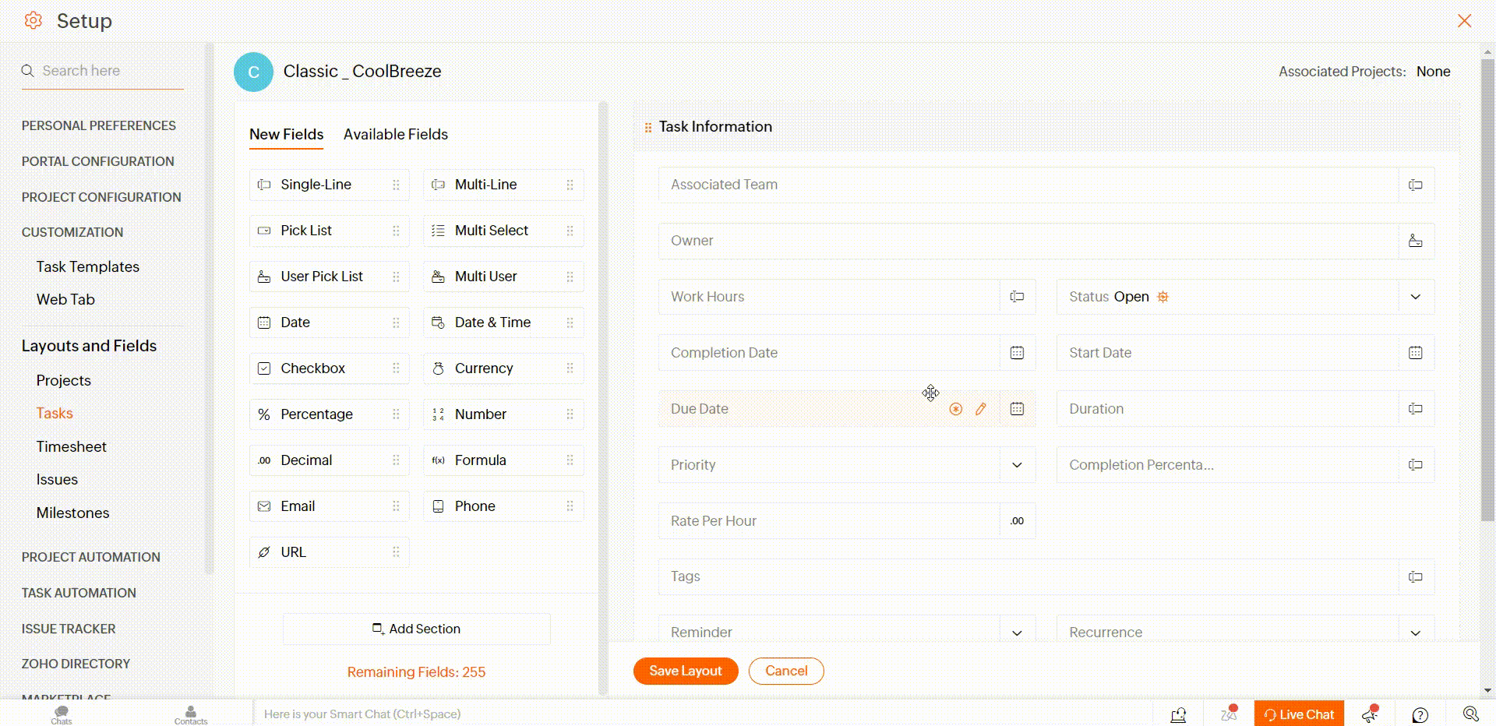Click the Status default settings gear icon
The image size is (1496, 726).
point(1163,297)
